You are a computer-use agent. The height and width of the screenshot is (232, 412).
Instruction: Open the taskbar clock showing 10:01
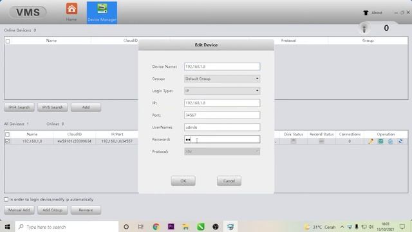[x=386, y=227]
